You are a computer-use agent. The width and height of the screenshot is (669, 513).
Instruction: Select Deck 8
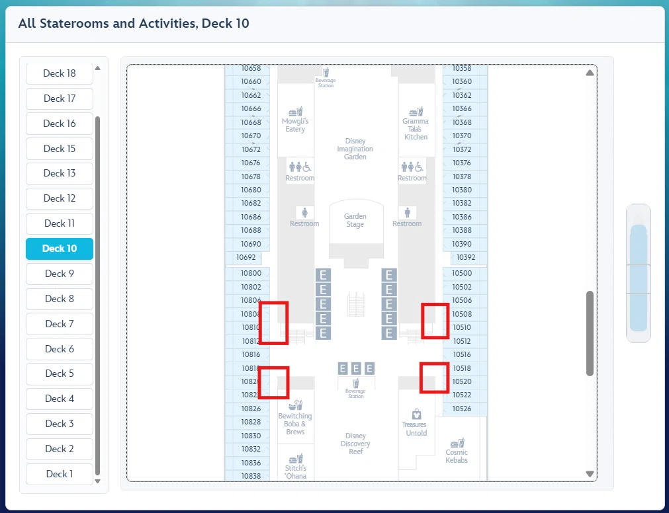click(60, 299)
